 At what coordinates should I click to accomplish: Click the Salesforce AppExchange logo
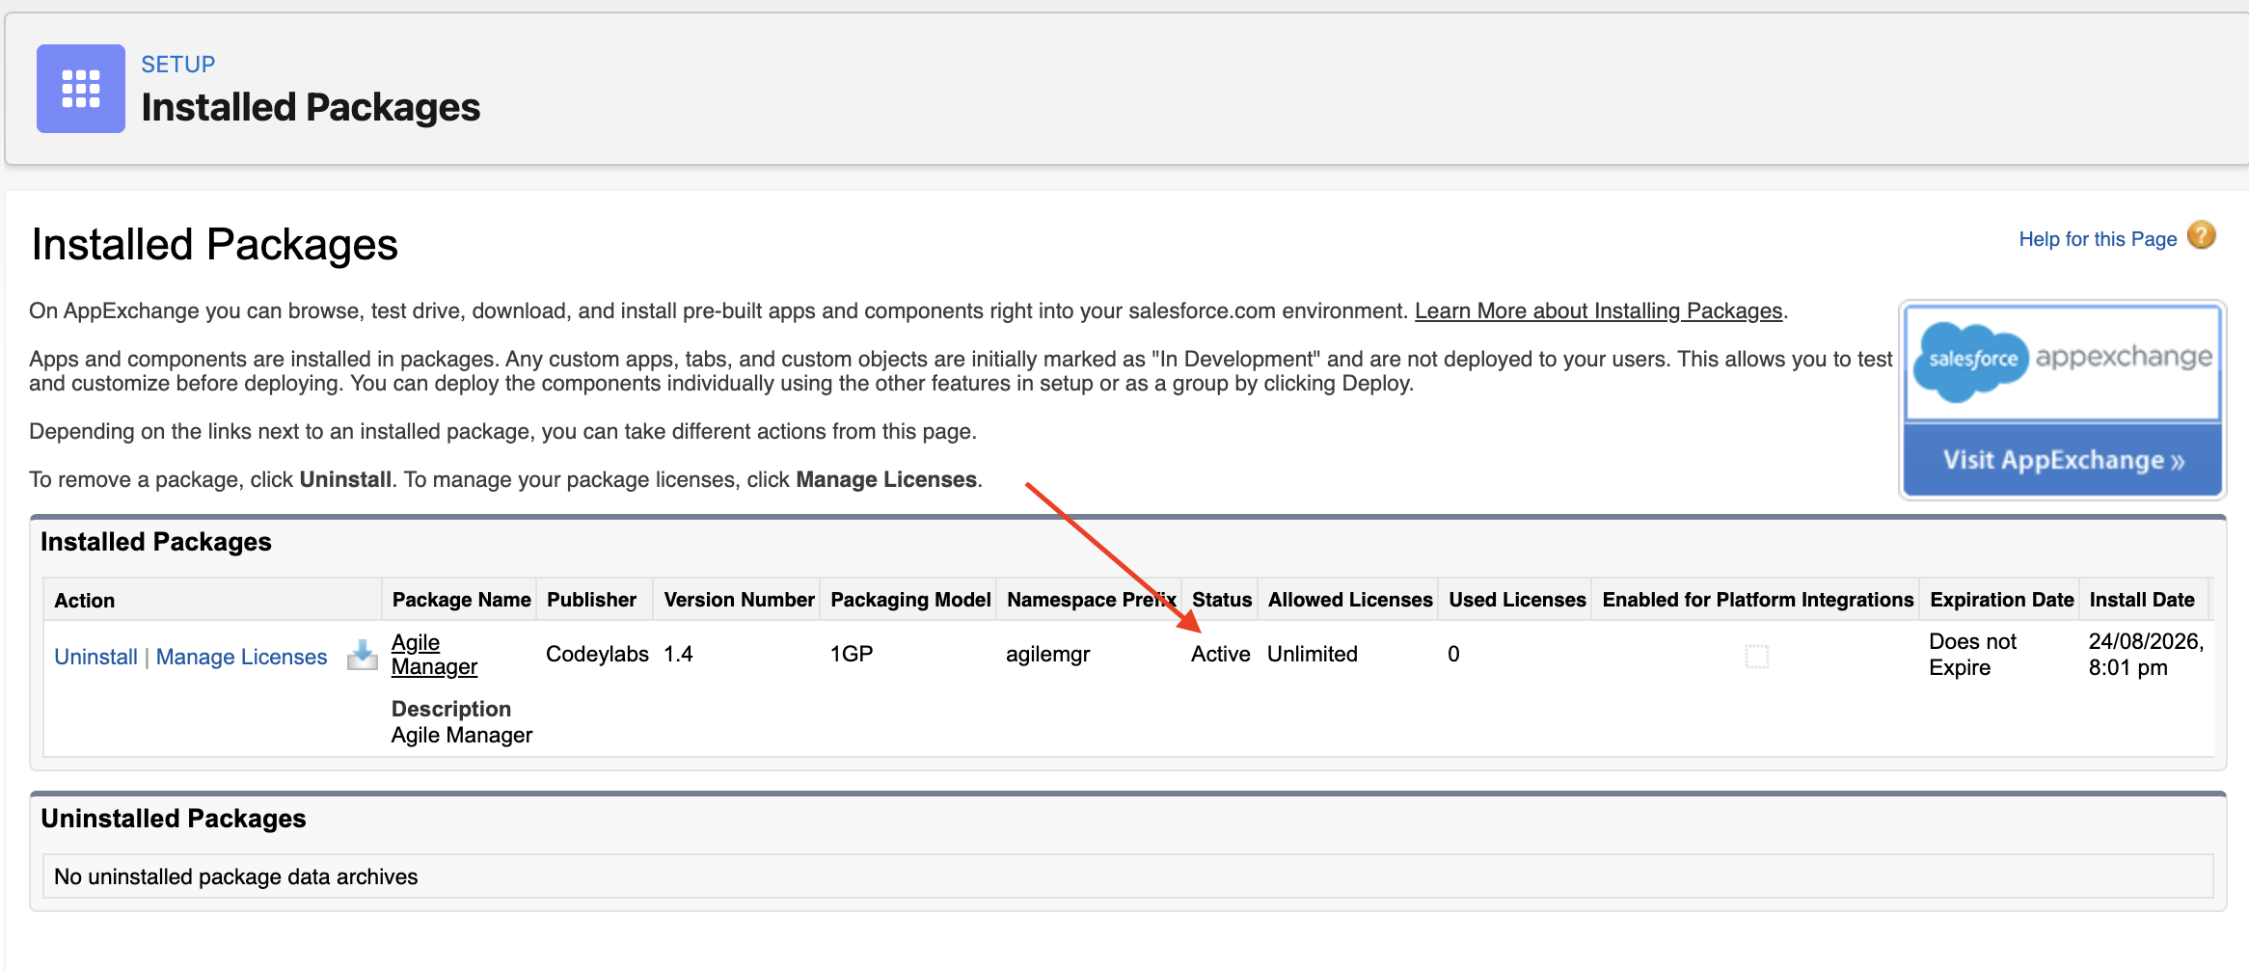tap(2063, 363)
